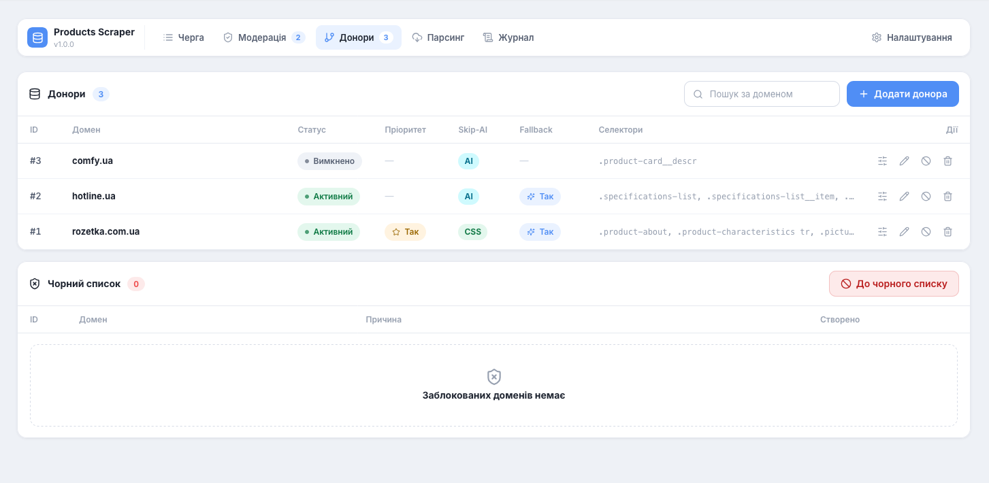
Task: Click the Додати донора button
Action: point(903,94)
